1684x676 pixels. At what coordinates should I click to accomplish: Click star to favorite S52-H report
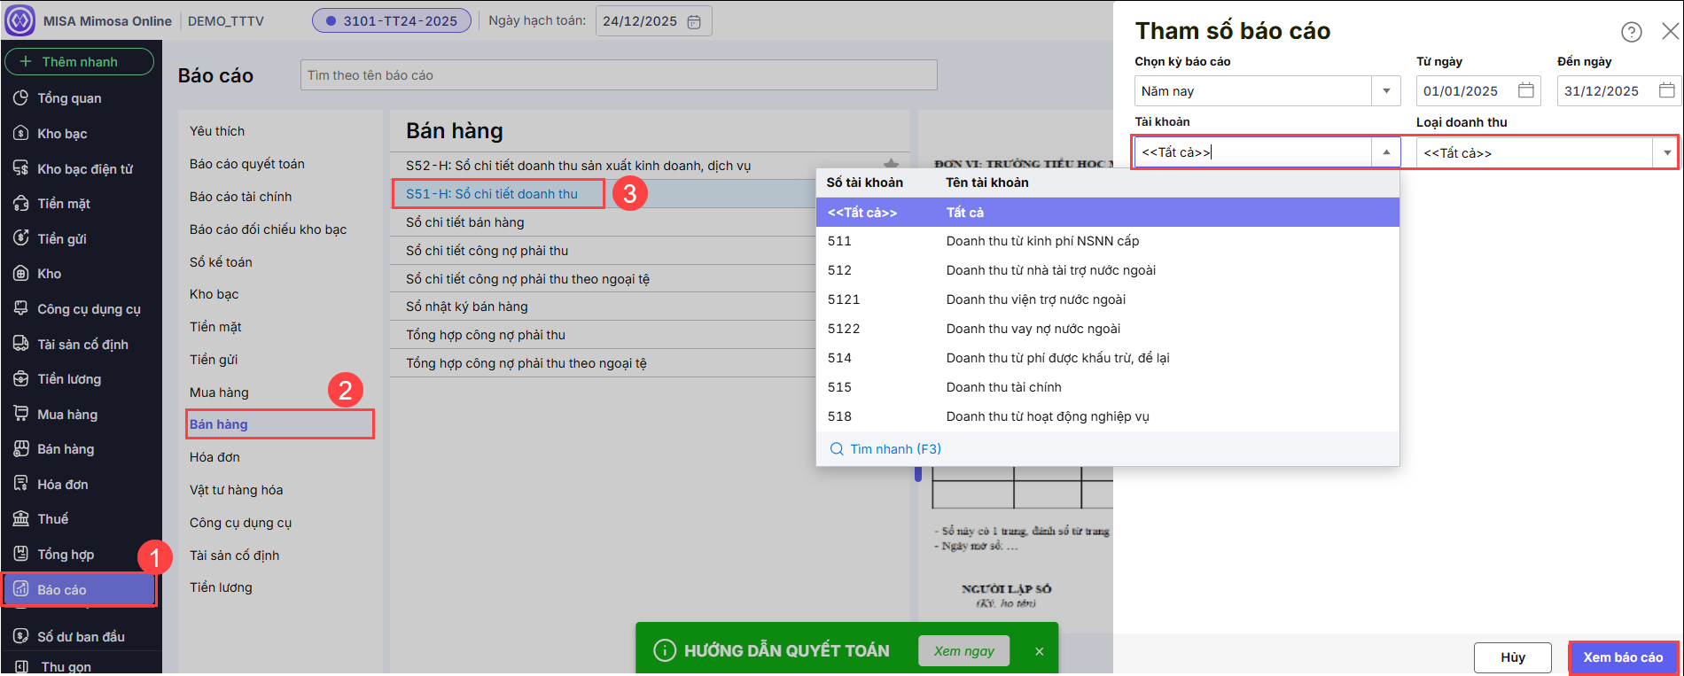point(891,164)
